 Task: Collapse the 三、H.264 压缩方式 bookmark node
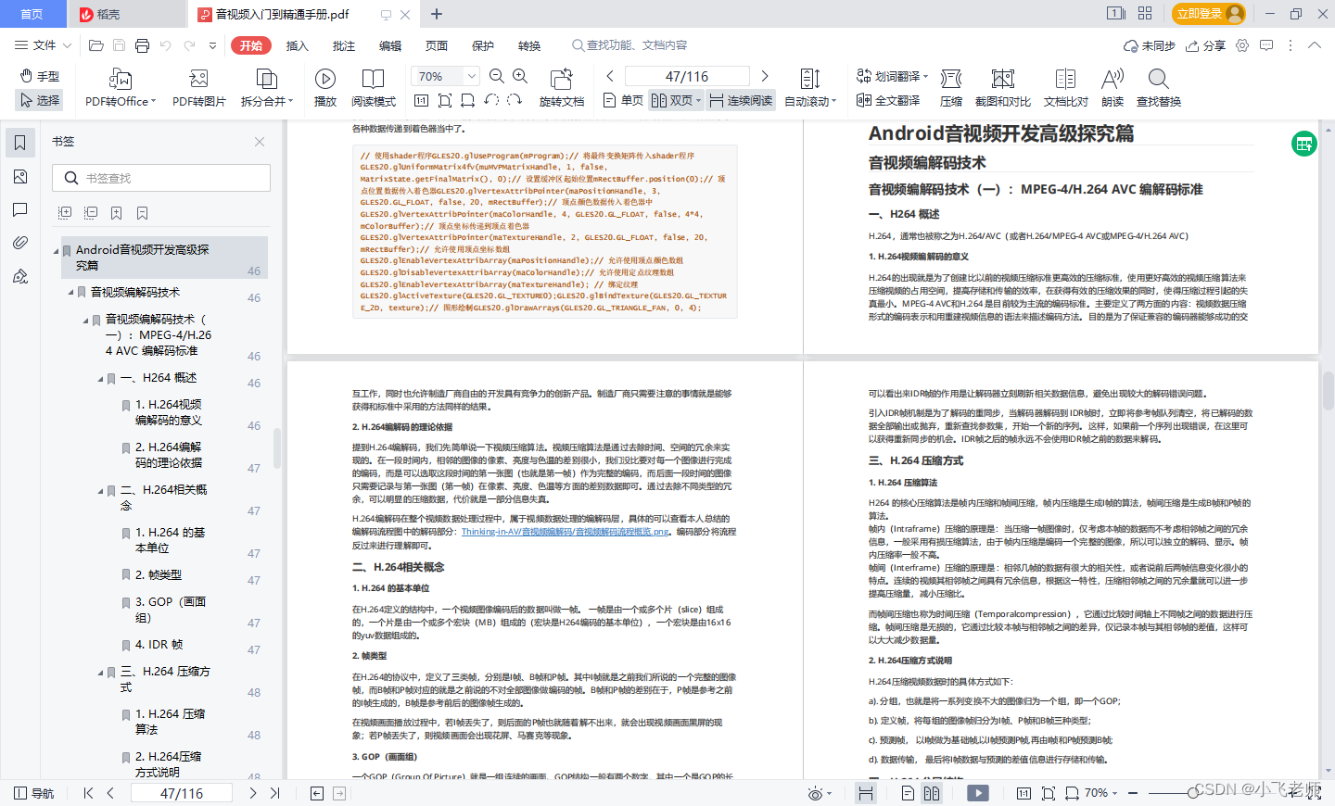click(x=100, y=673)
